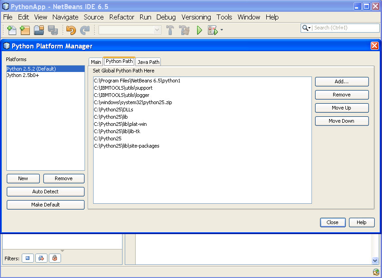Click the Make Default button

[46, 205]
